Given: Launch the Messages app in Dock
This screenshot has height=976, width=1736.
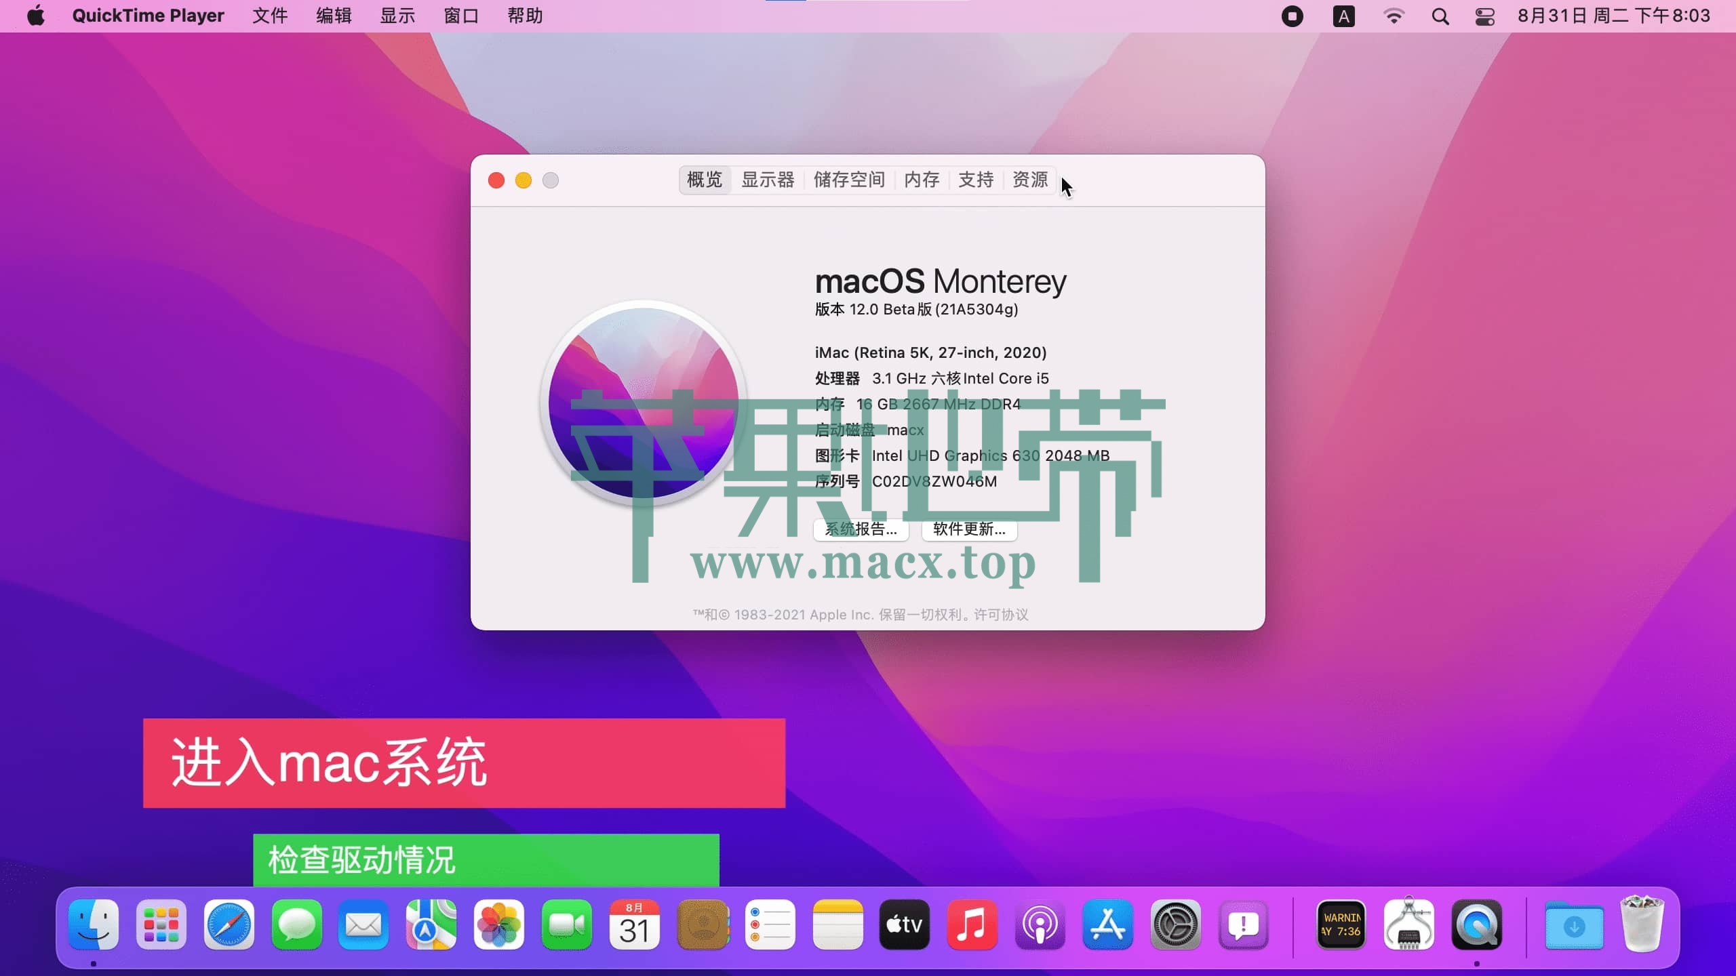Looking at the screenshot, I should coord(296,924).
